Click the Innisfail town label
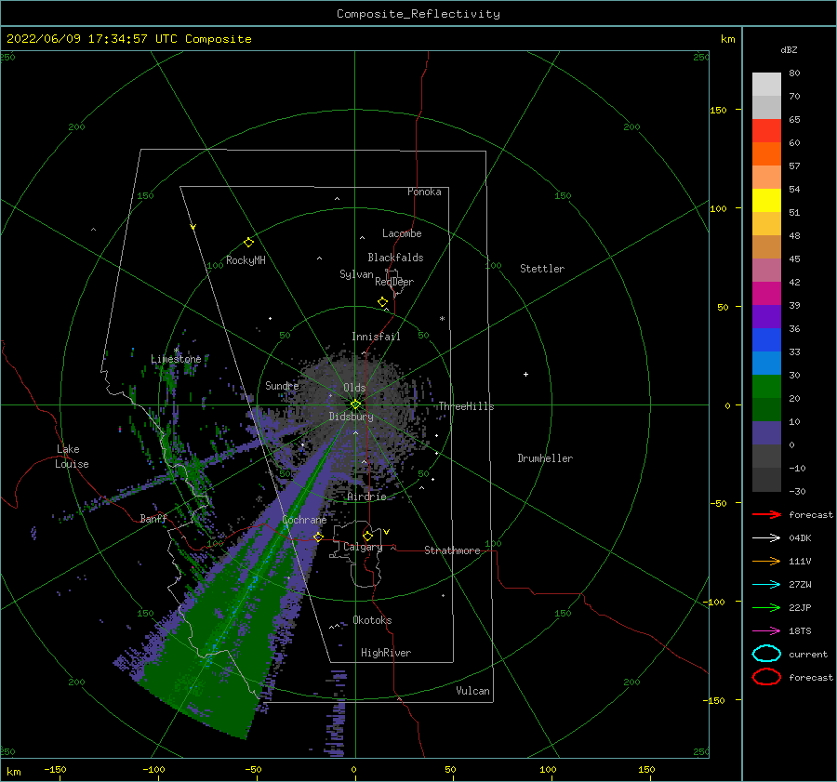This screenshot has height=782, width=837. pos(376,337)
